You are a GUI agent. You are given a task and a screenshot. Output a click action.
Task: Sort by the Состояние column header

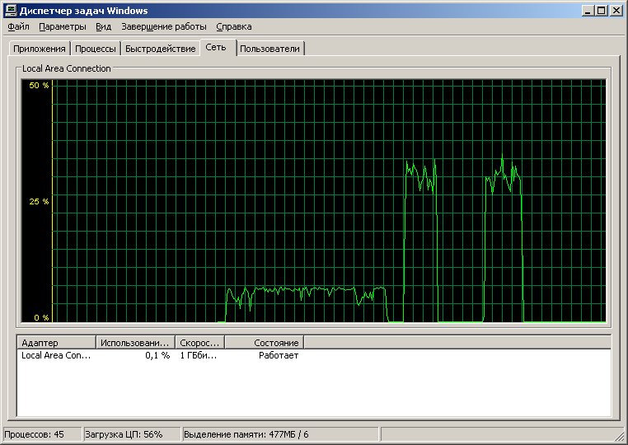tap(265, 343)
